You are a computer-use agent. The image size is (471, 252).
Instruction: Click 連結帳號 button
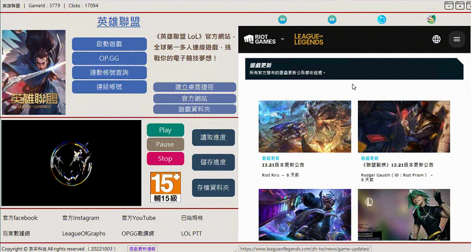pos(109,87)
